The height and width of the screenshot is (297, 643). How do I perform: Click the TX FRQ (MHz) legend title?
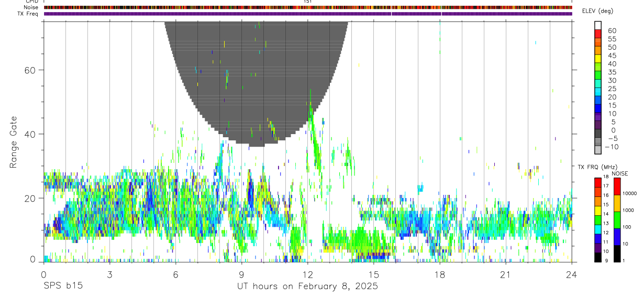pyautogui.click(x=597, y=167)
